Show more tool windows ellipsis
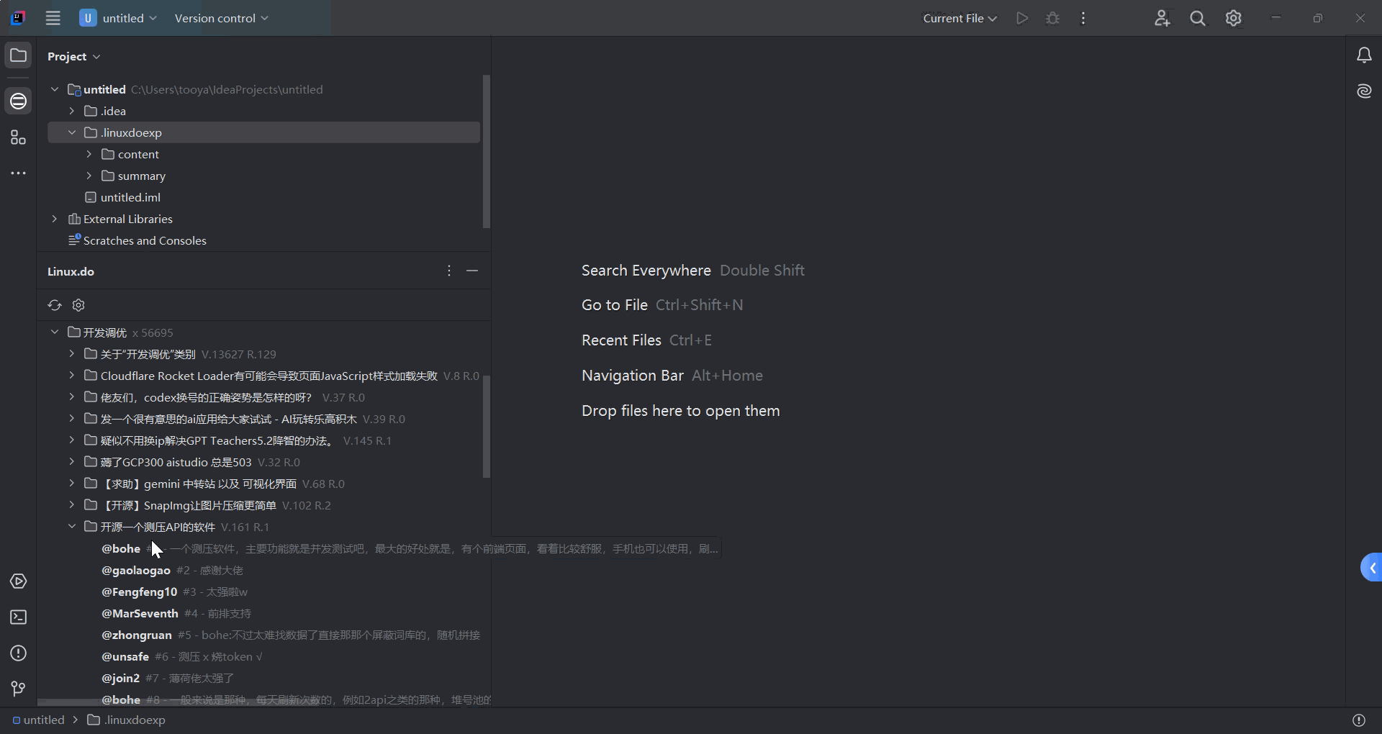 pos(18,173)
